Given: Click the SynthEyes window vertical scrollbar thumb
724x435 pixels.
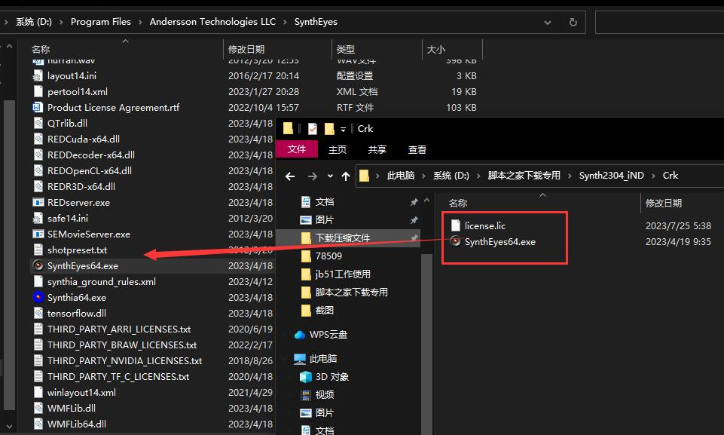Looking at the screenshot, I should tap(9, 255).
